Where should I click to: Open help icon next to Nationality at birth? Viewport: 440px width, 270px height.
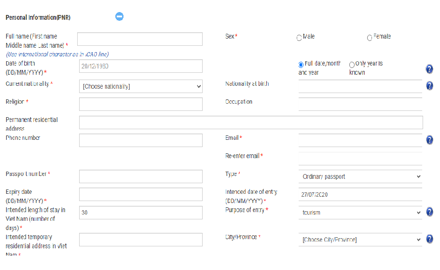pos(429,86)
